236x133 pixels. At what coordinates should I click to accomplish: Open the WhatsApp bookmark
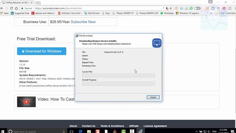[167, 13]
